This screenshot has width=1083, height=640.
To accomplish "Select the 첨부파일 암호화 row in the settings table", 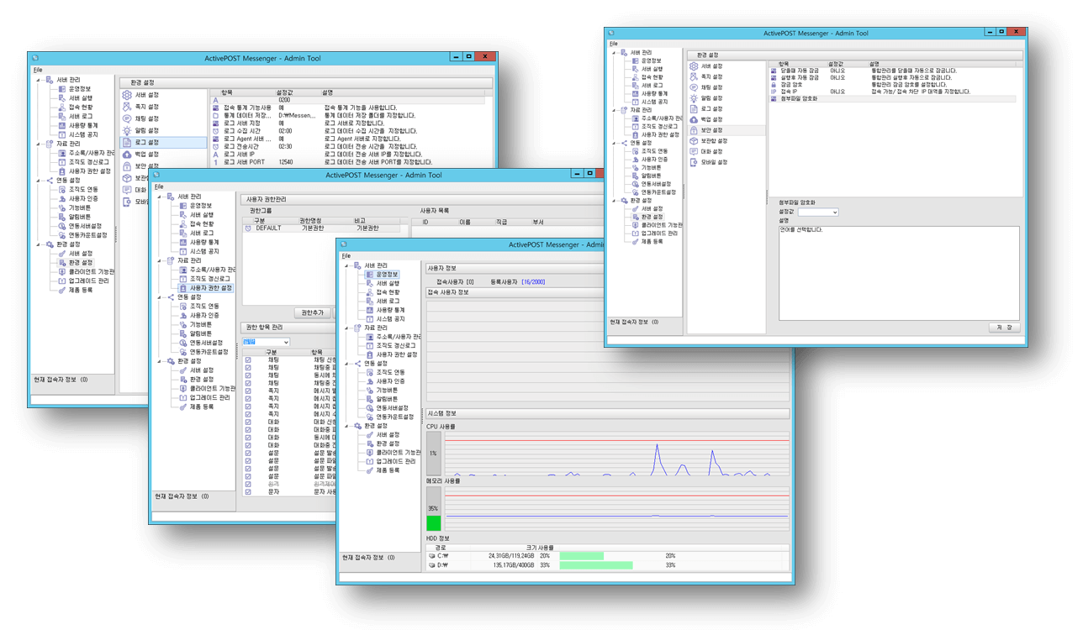I will (x=893, y=98).
